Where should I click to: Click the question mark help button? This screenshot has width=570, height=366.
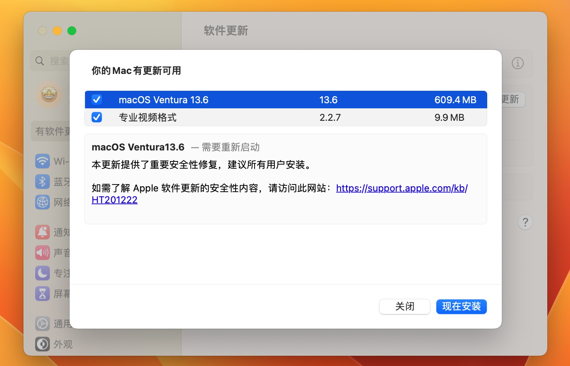[525, 222]
